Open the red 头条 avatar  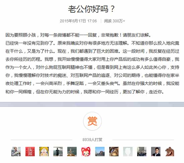coord(30,152)
